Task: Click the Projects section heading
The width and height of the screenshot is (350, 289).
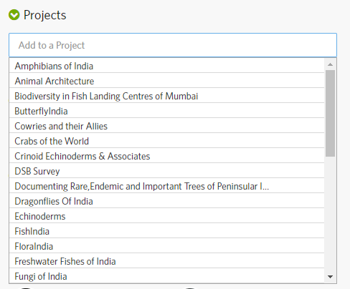Action: click(44, 15)
